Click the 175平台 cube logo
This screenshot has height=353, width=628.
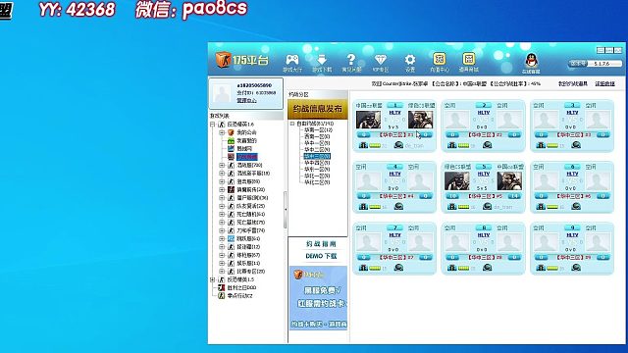click(x=223, y=59)
